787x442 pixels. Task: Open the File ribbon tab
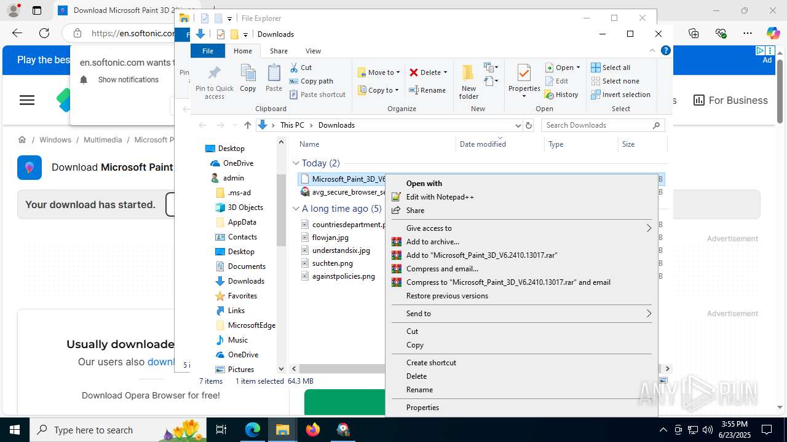[x=208, y=51]
